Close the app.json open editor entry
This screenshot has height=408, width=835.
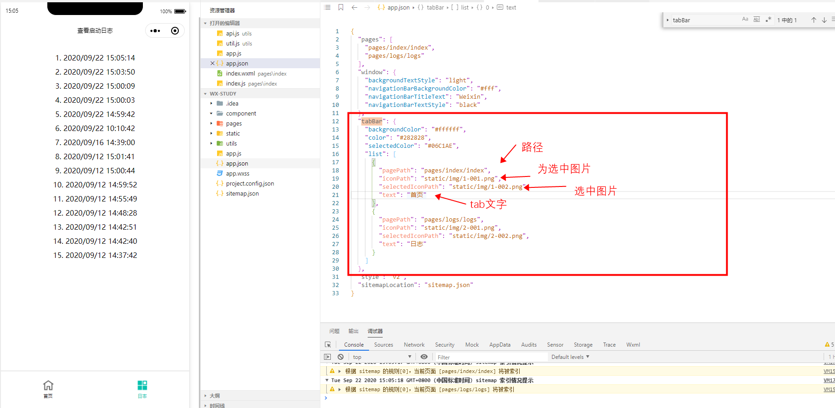tap(213, 63)
